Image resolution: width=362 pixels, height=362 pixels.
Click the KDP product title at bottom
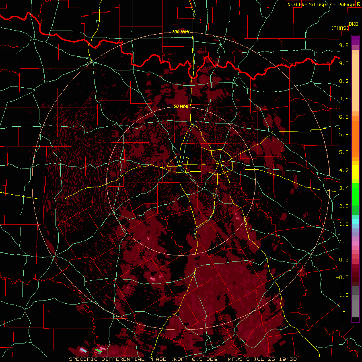click(x=183, y=359)
